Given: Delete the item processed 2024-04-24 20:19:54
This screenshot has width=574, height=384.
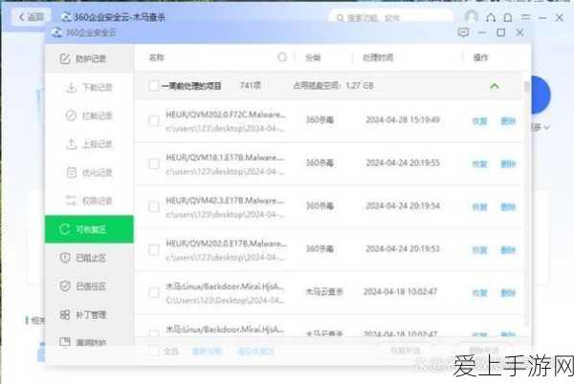Looking at the screenshot, I should (x=508, y=206).
